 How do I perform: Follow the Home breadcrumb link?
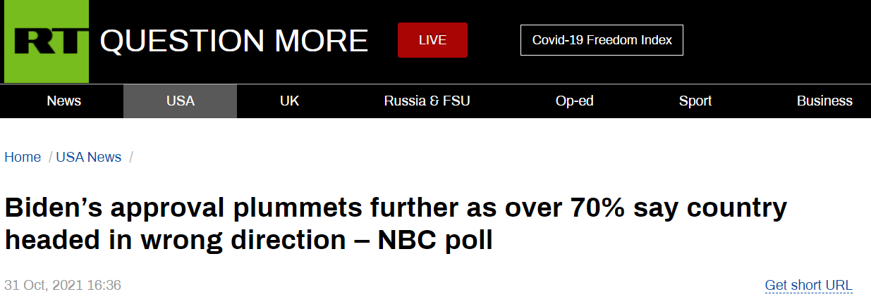point(23,158)
